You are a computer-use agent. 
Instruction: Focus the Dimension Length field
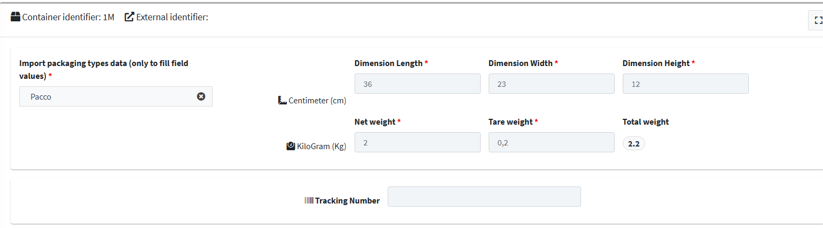coord(418,84)
